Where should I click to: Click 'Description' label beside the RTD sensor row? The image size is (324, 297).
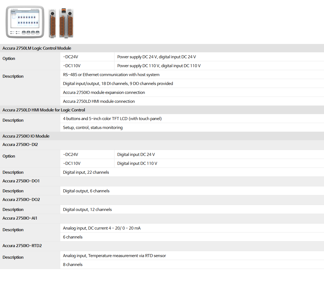[x=13, y=257]
